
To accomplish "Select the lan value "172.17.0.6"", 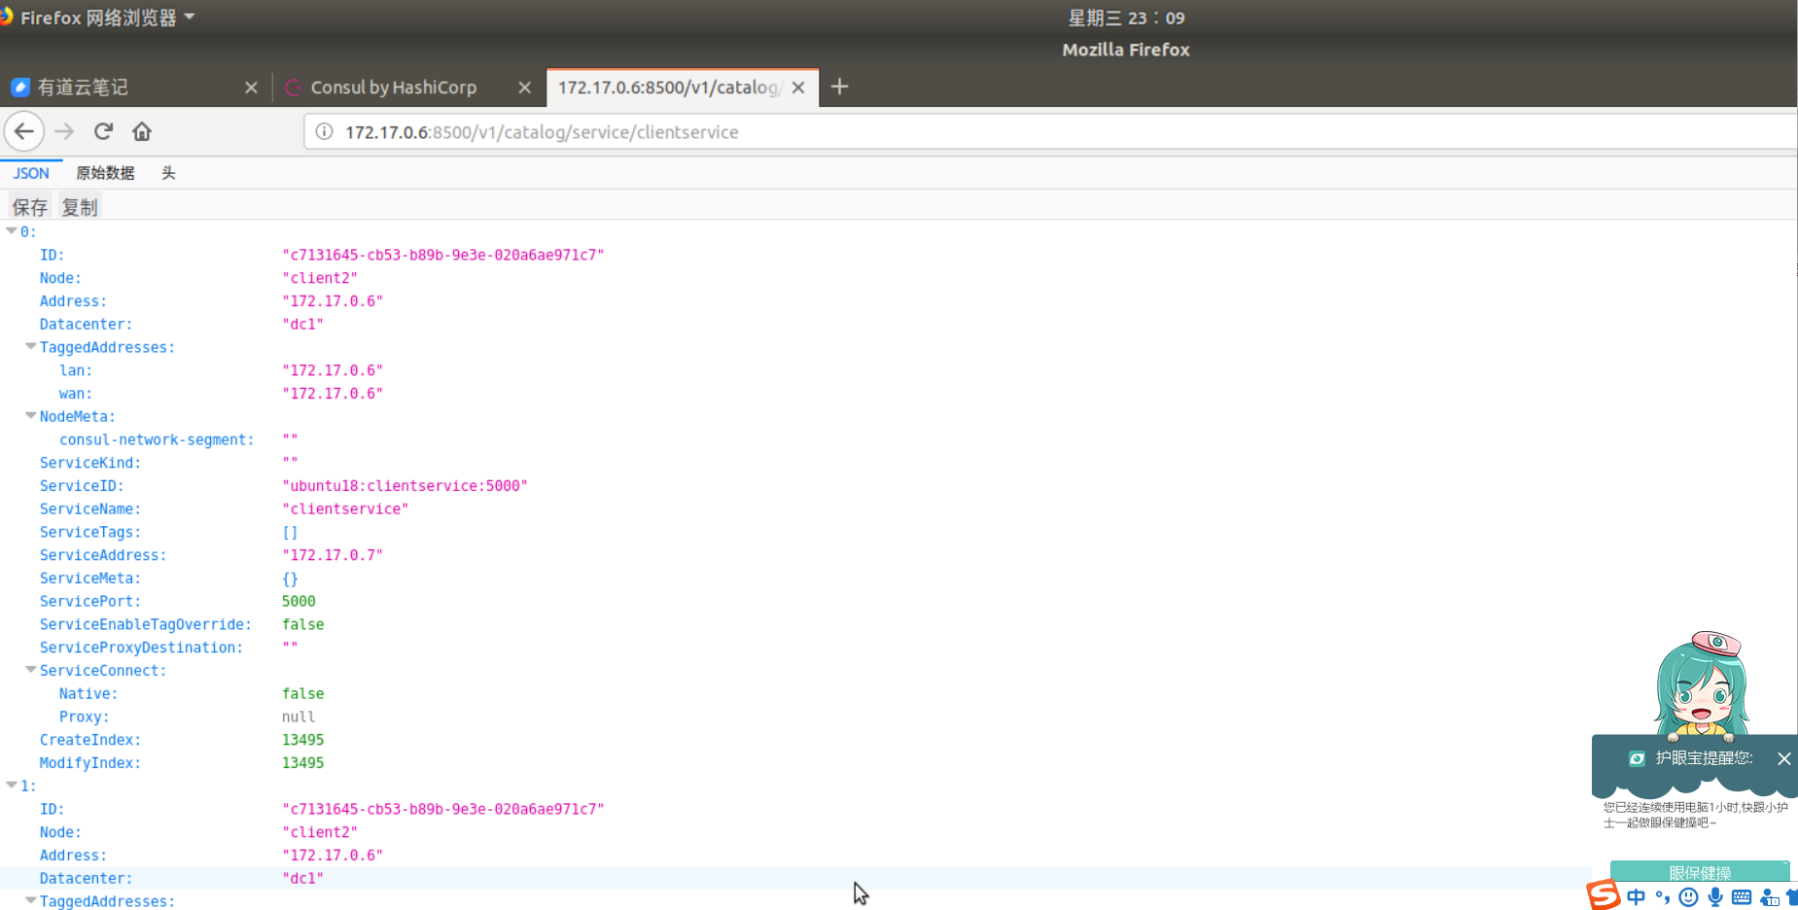I will coord(333,370).
